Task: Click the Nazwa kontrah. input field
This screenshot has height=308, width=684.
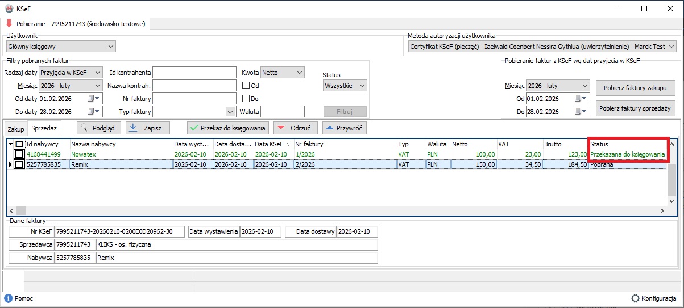Action: (x=194, y=86)
